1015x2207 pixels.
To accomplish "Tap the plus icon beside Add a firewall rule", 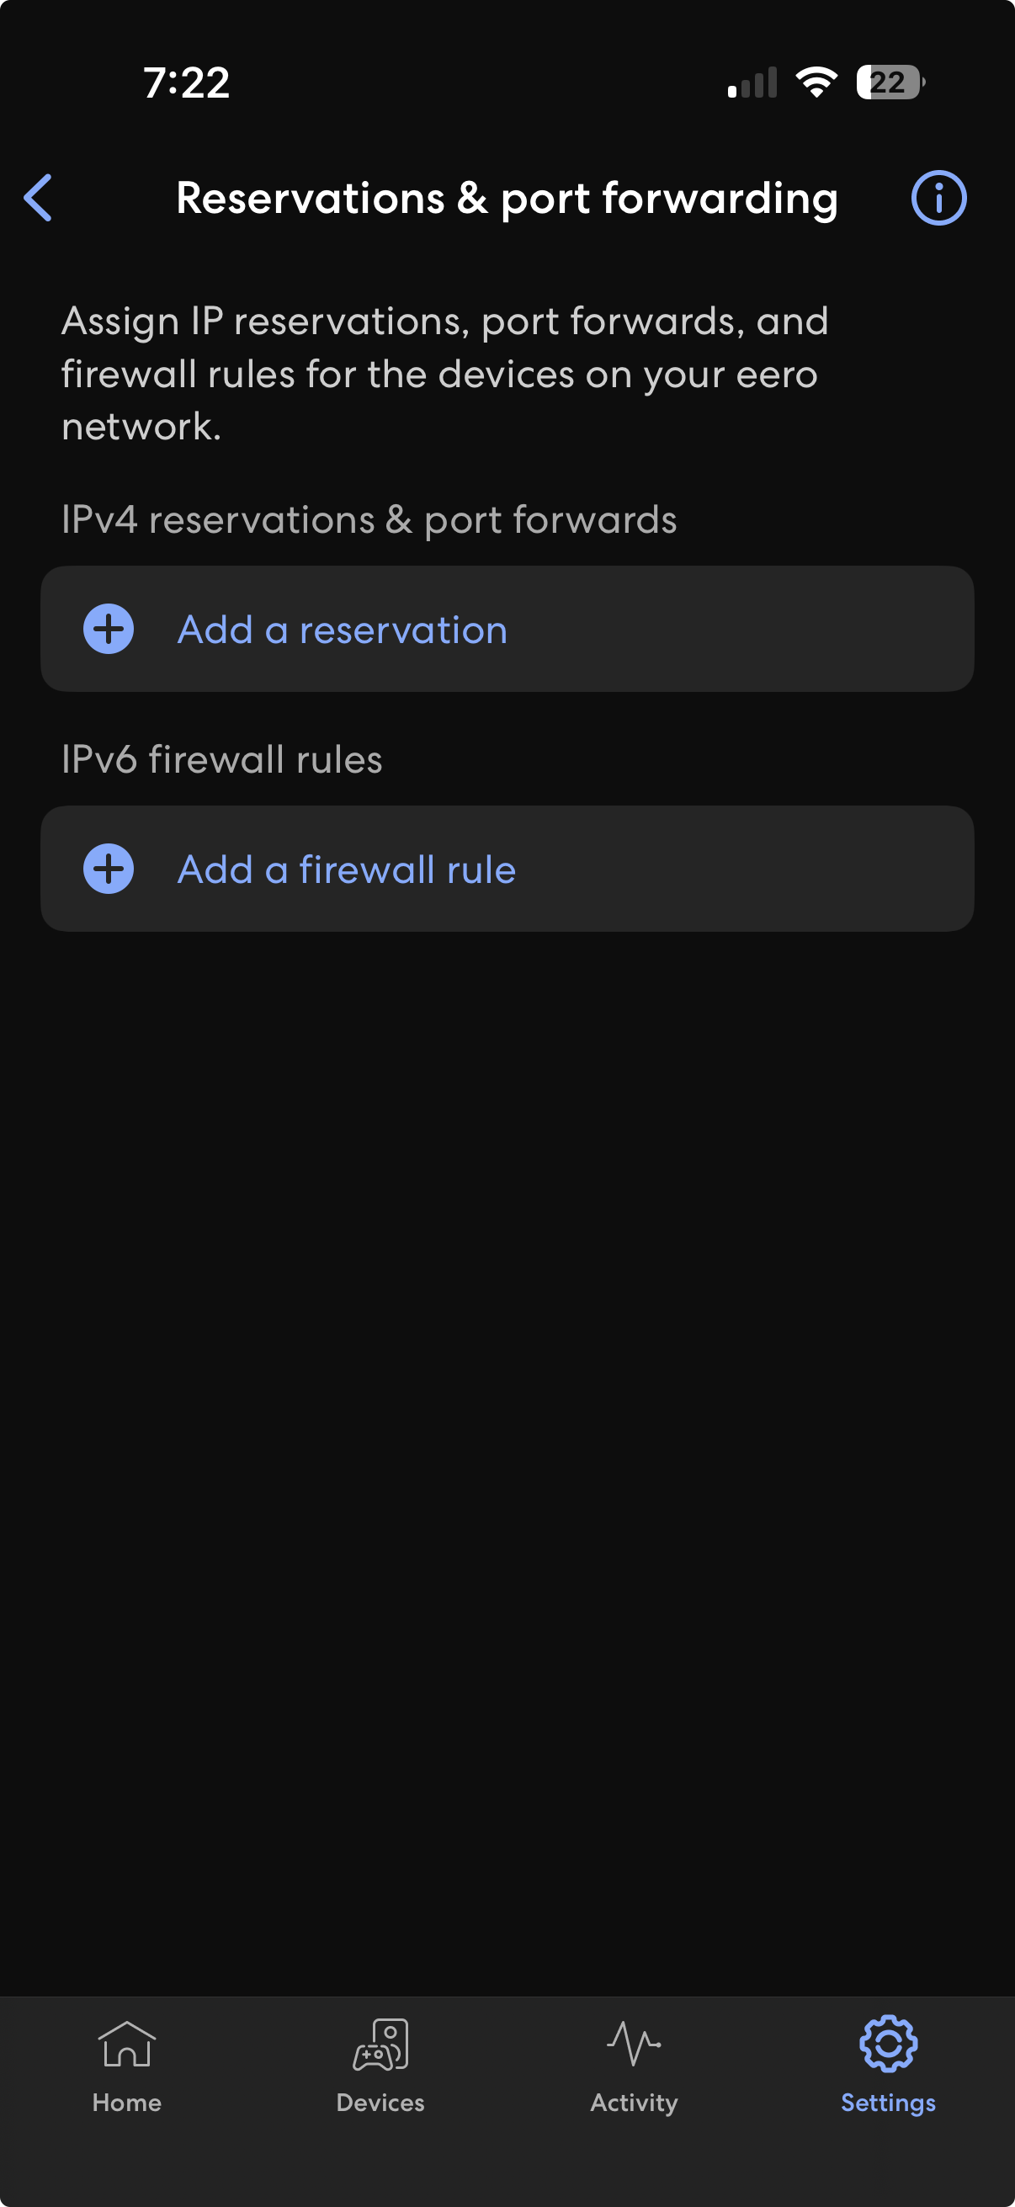I will point(109,870).
